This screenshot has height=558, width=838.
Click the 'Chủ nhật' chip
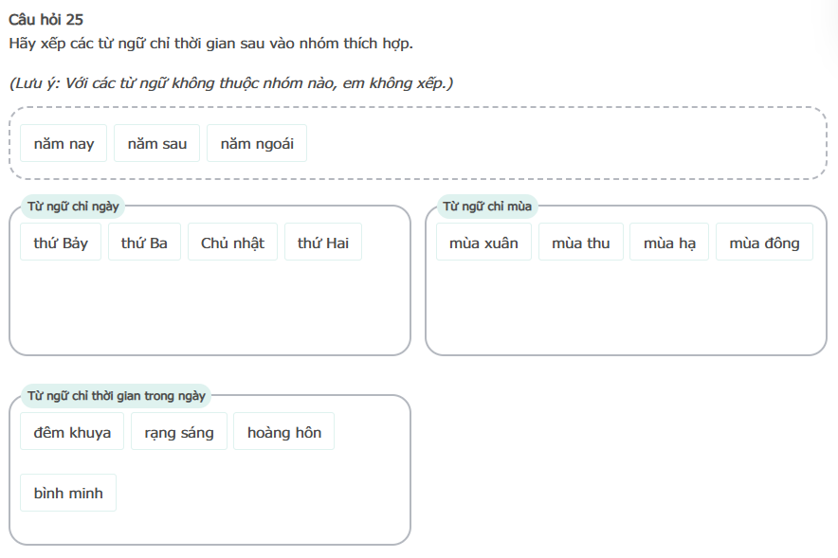232,243
